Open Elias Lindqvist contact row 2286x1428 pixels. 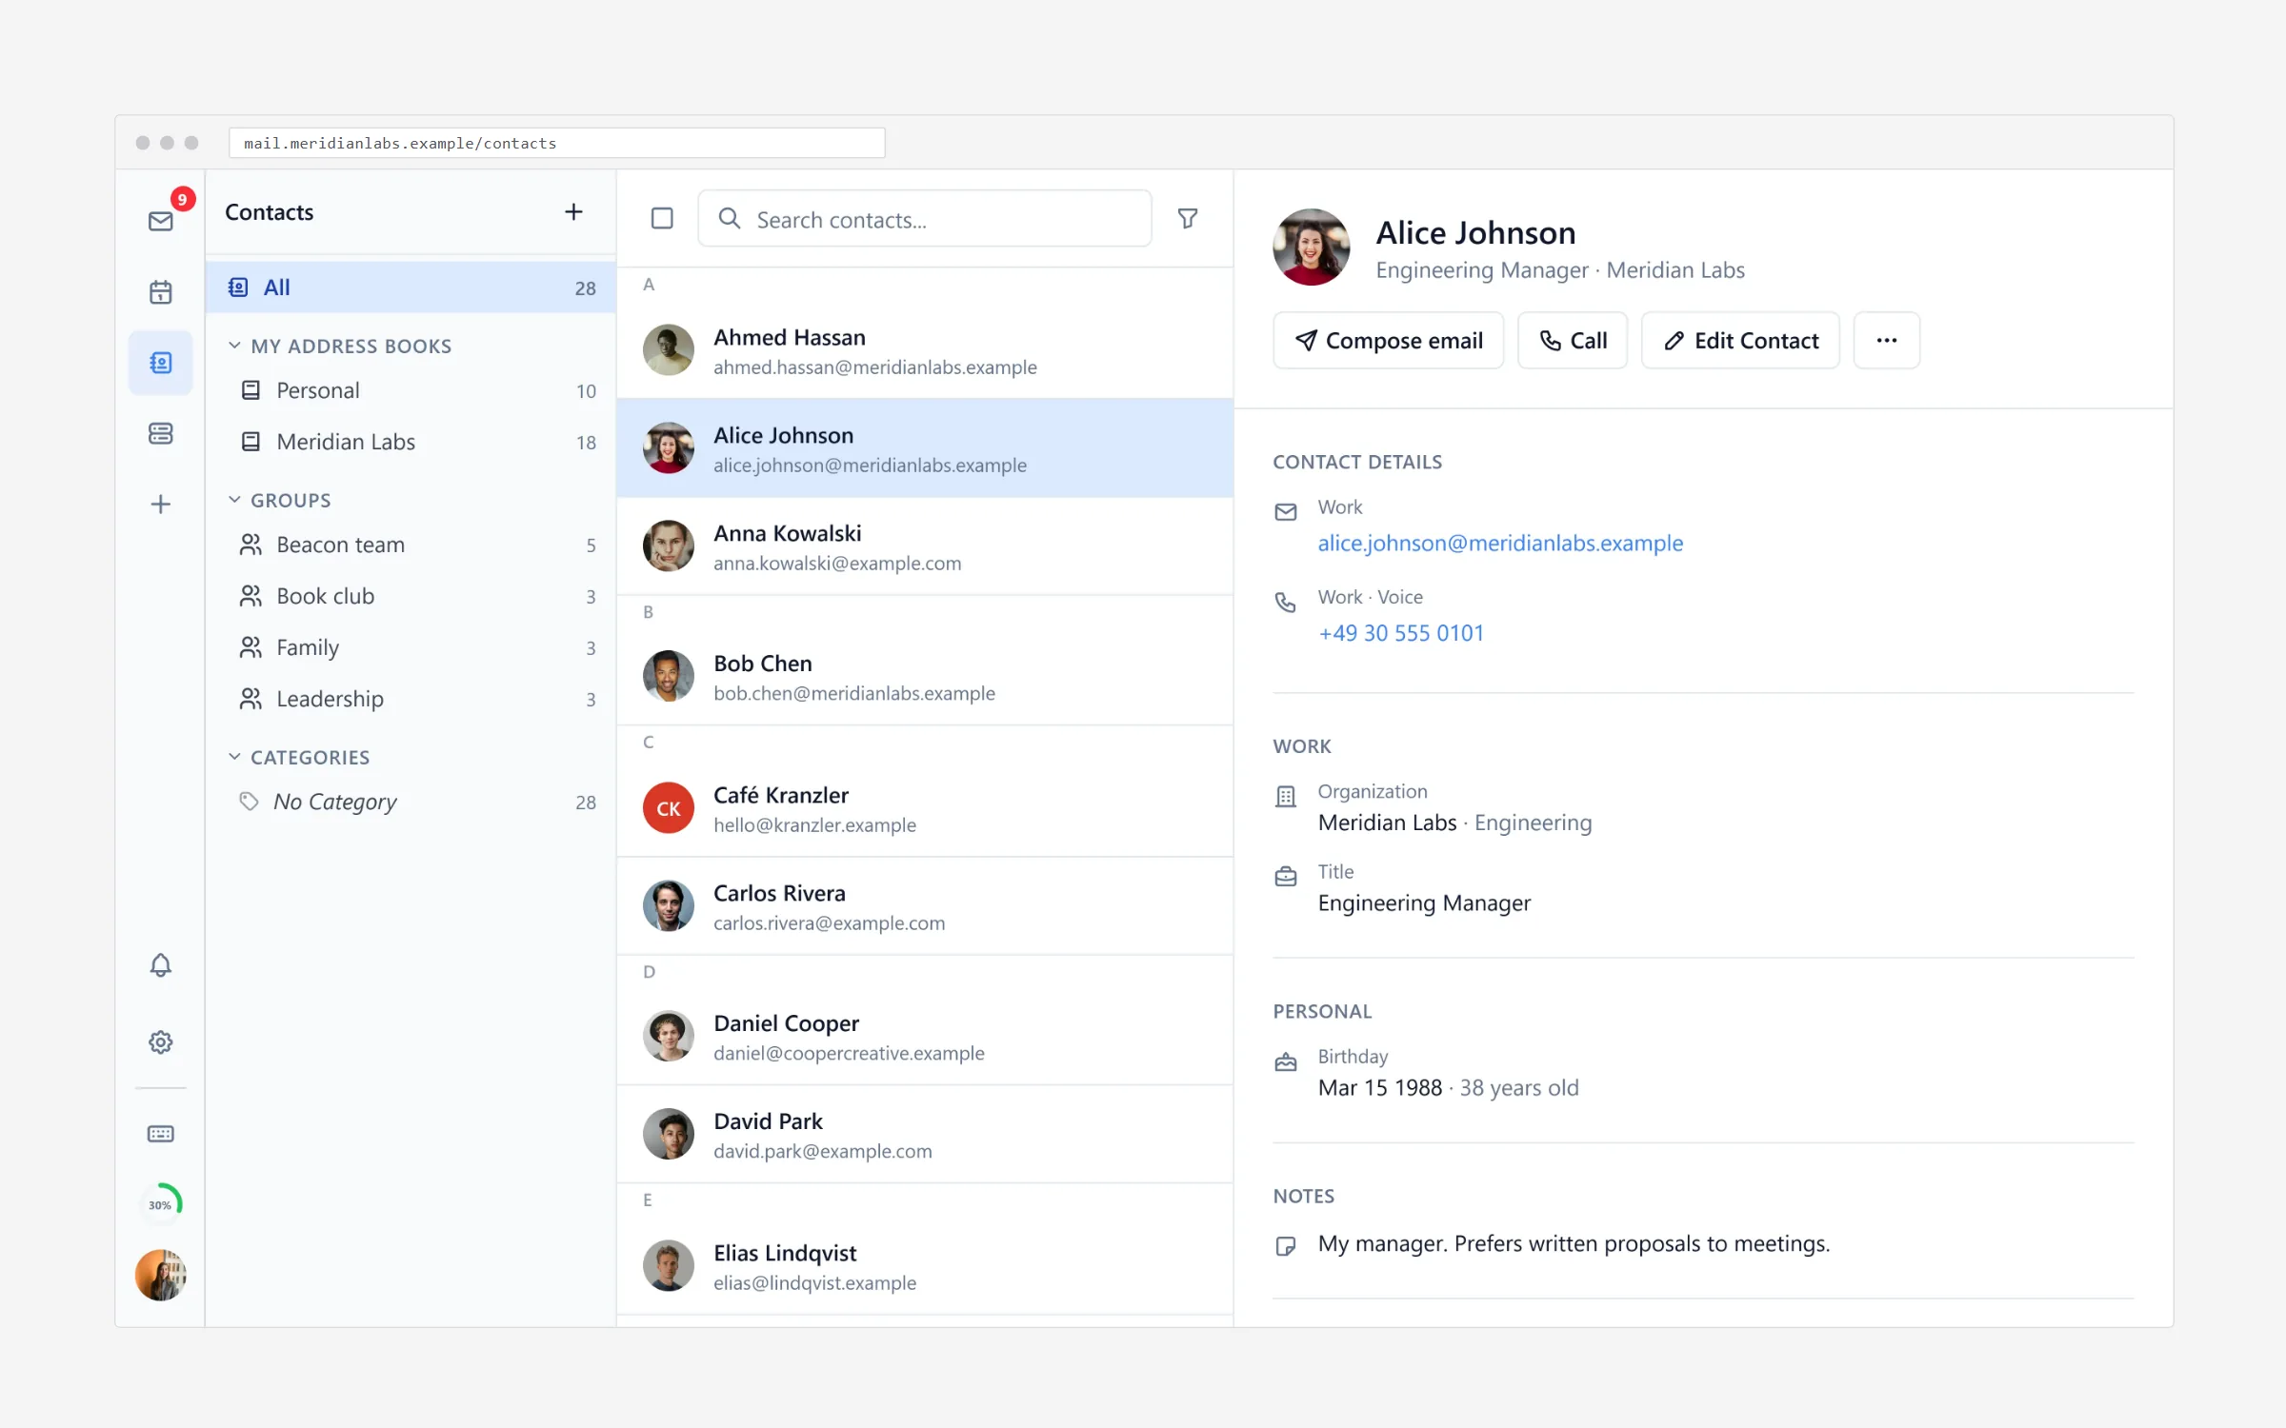point(925,1266)
